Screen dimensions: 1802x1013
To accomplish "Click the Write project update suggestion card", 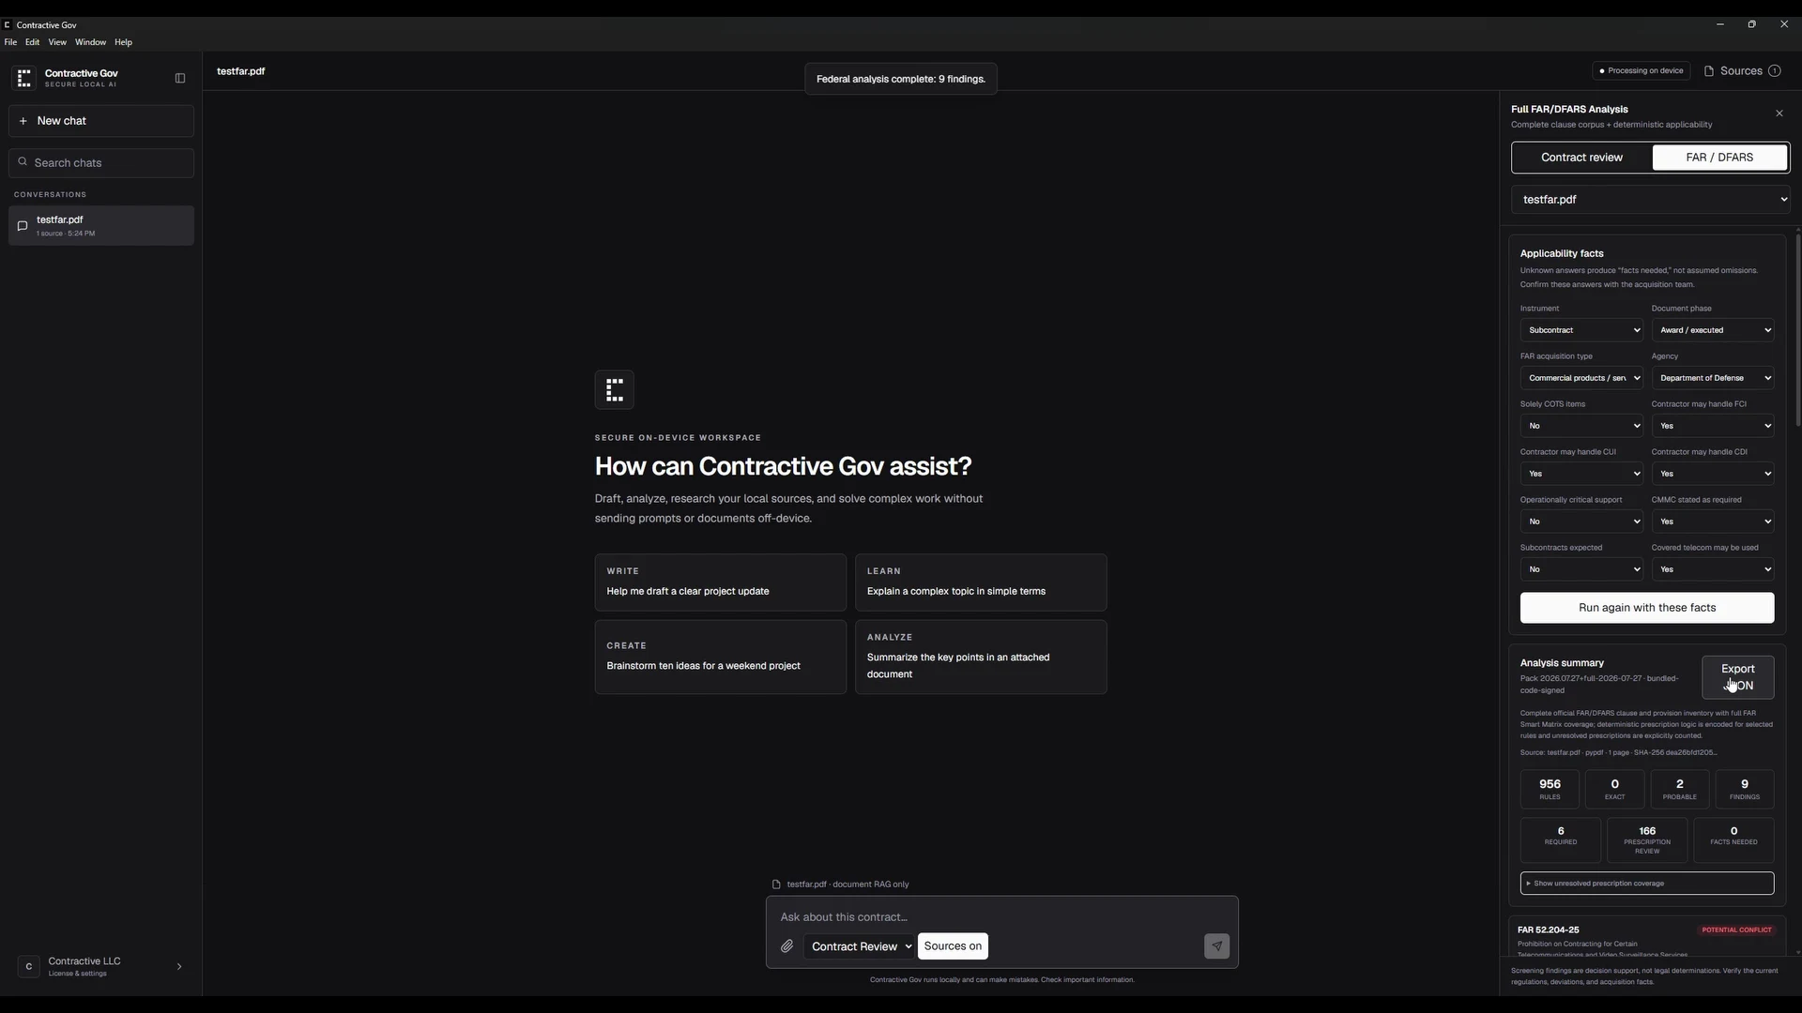I will click(721, 582).
